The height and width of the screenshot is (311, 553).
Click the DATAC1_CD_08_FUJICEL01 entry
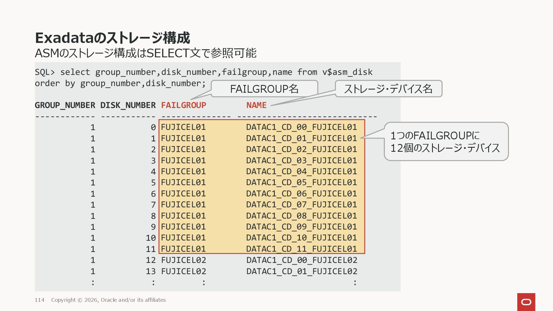(x=301, y=216)
